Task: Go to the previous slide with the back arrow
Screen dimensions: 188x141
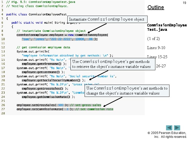Action: (169, 128)
